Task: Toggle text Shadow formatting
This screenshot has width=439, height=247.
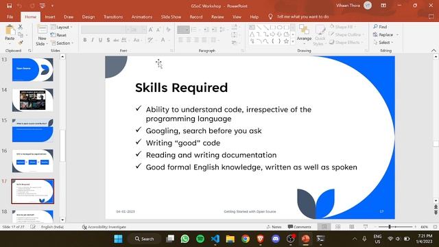Action: 108,40
